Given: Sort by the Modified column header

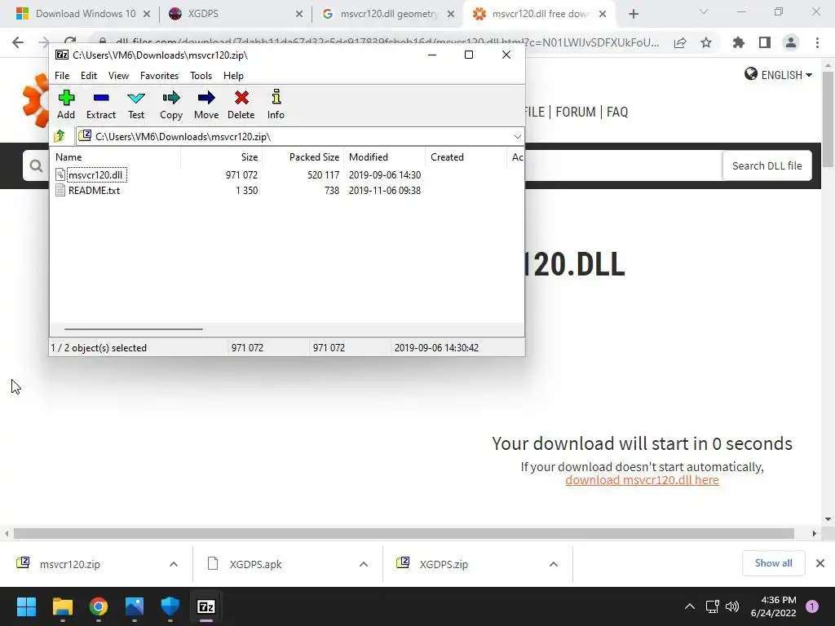Looking at the screenshot, I should [385, 157].
